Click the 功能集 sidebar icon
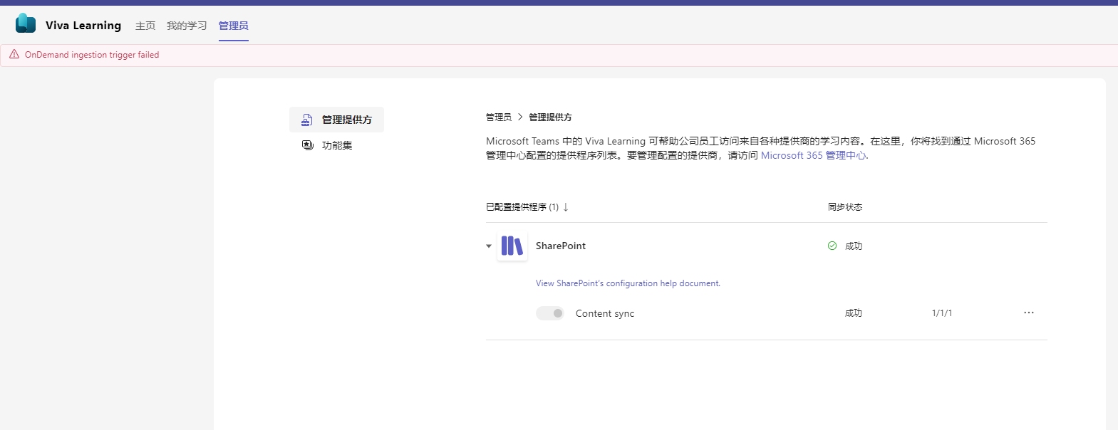 [x=307, y=145]
